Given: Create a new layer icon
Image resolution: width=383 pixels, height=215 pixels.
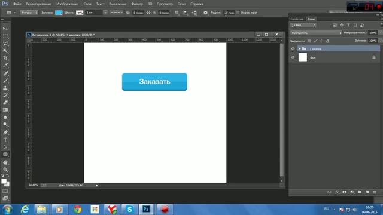Looking at the screenshot, I should pyautogui.click(x=367, y=192).
